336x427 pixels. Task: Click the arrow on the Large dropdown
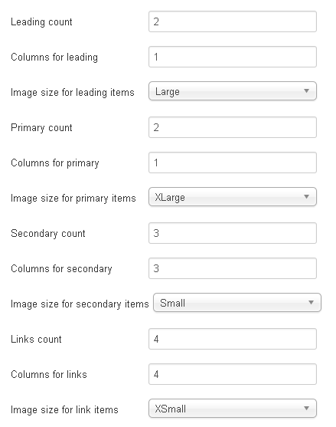coord(306,91)
